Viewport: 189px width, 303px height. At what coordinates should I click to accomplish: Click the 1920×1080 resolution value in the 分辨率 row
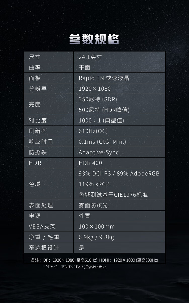[x=95, y=89]
